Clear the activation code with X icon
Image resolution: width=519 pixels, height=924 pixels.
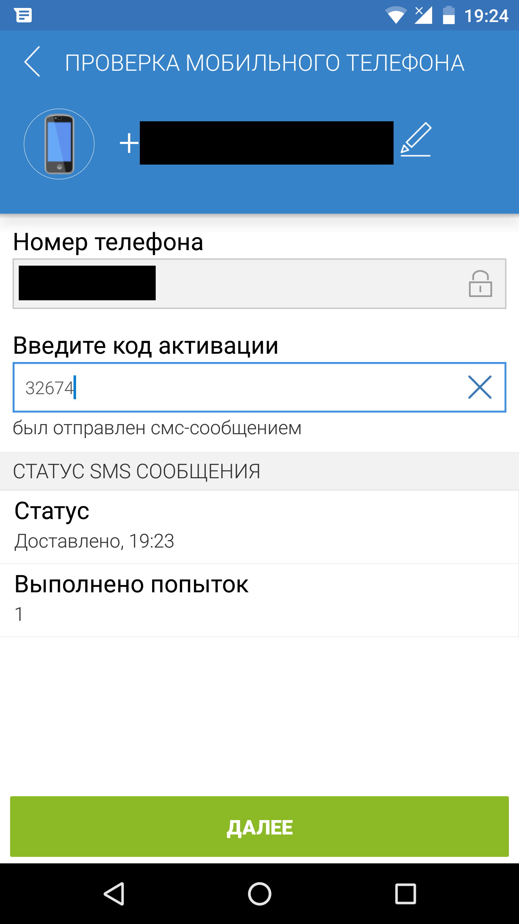coord(479,387)
